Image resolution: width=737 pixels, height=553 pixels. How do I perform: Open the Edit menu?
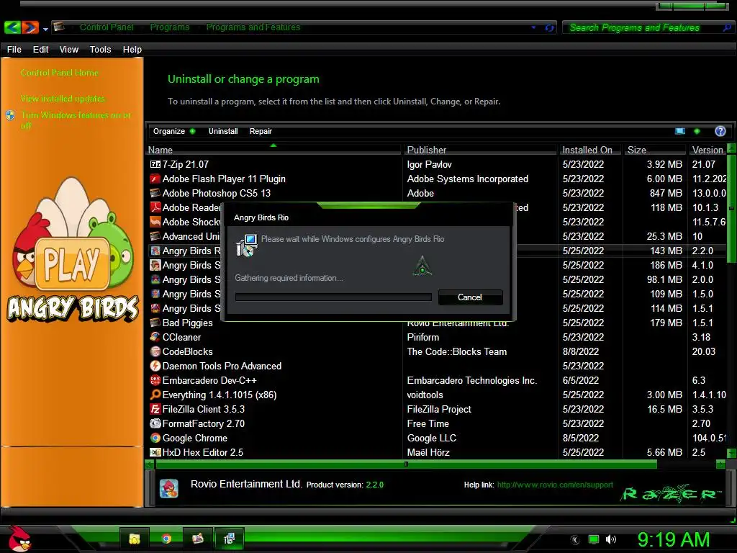(40, 50)
